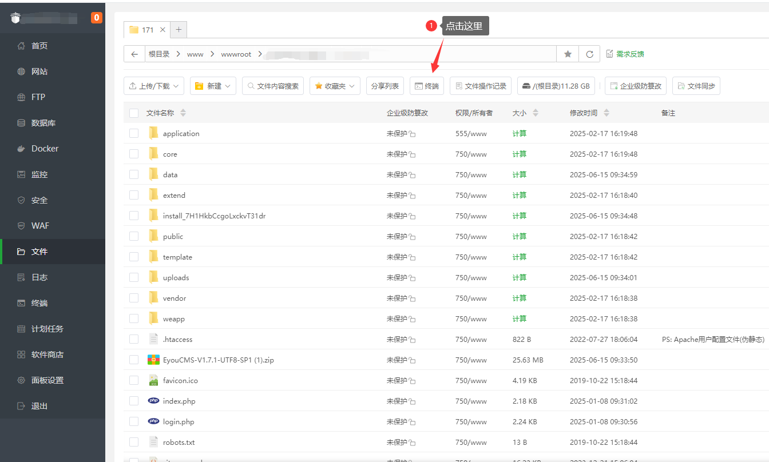Image resolution: width=769 pixels, height=462 pixels.
Task: Tick the checkbox for the core folder
Action: pyautogui.click(x=134, y=154)
